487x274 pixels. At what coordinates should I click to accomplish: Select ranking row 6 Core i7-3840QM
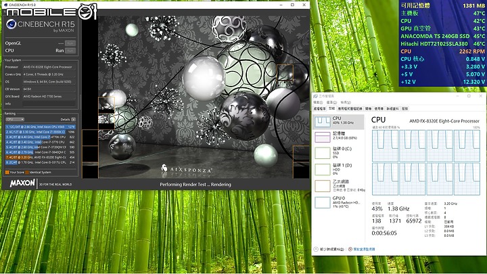pyautogui.click(x=41, y=152)
